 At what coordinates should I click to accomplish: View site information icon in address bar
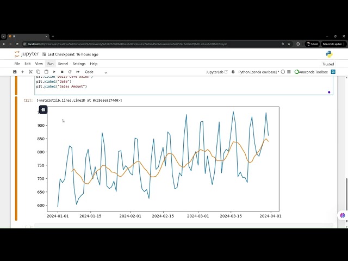(x=25, y=44)
